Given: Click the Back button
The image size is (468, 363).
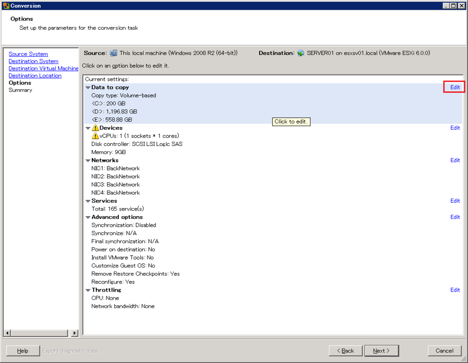Looking at the screenshot, I should (x=346, y=351).
